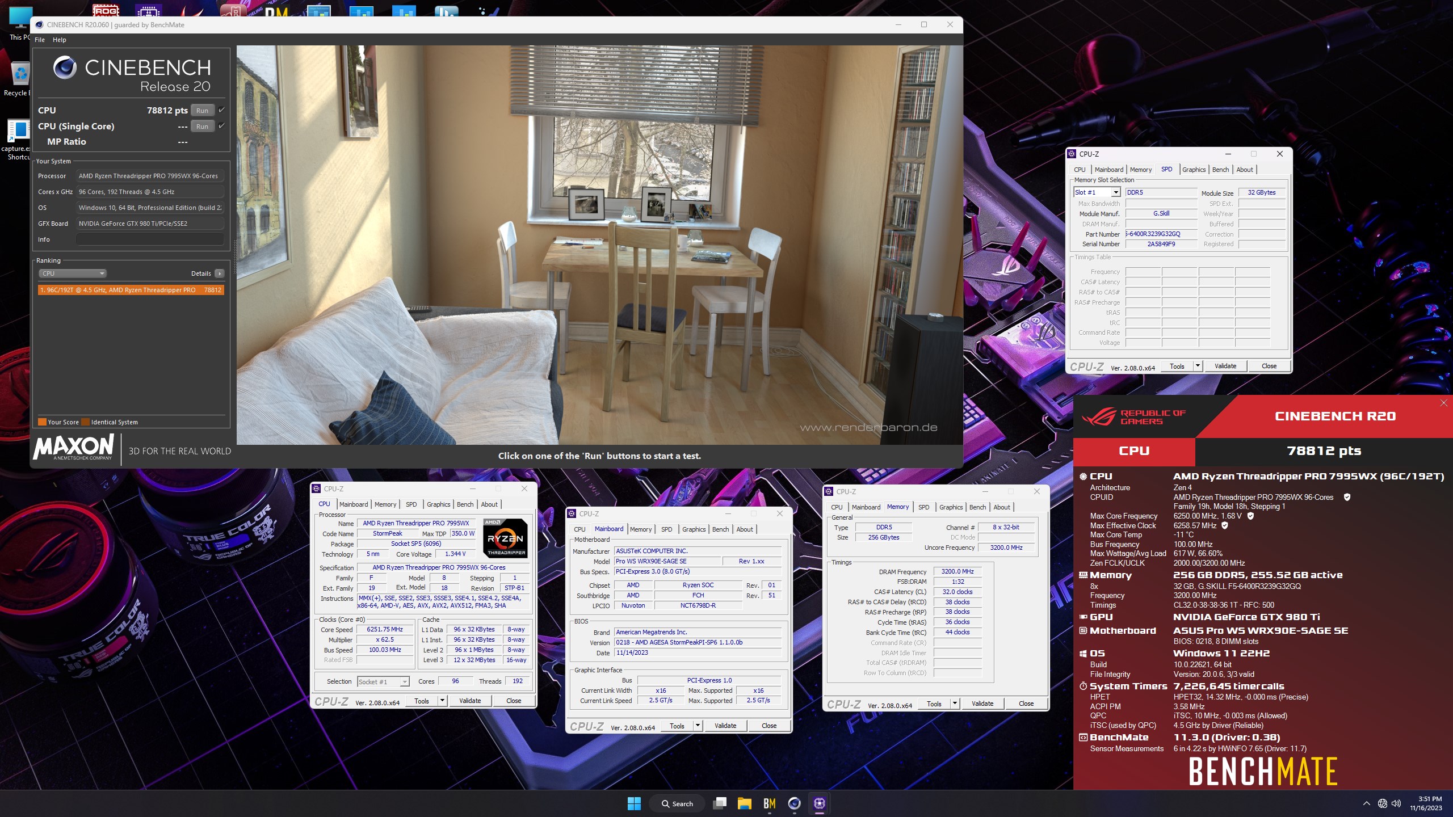Run the CPU (Single Core) test
This screenshot has width=1453, height=817.
pyautogui.click(x=202, y=126)
